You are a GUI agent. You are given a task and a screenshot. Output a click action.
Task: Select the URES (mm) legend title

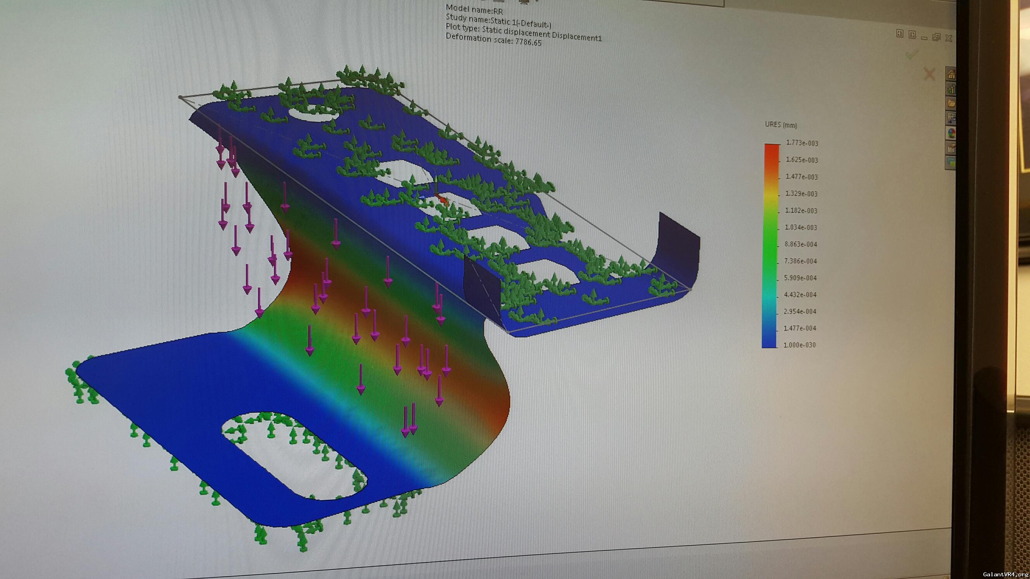coord(781,125)
